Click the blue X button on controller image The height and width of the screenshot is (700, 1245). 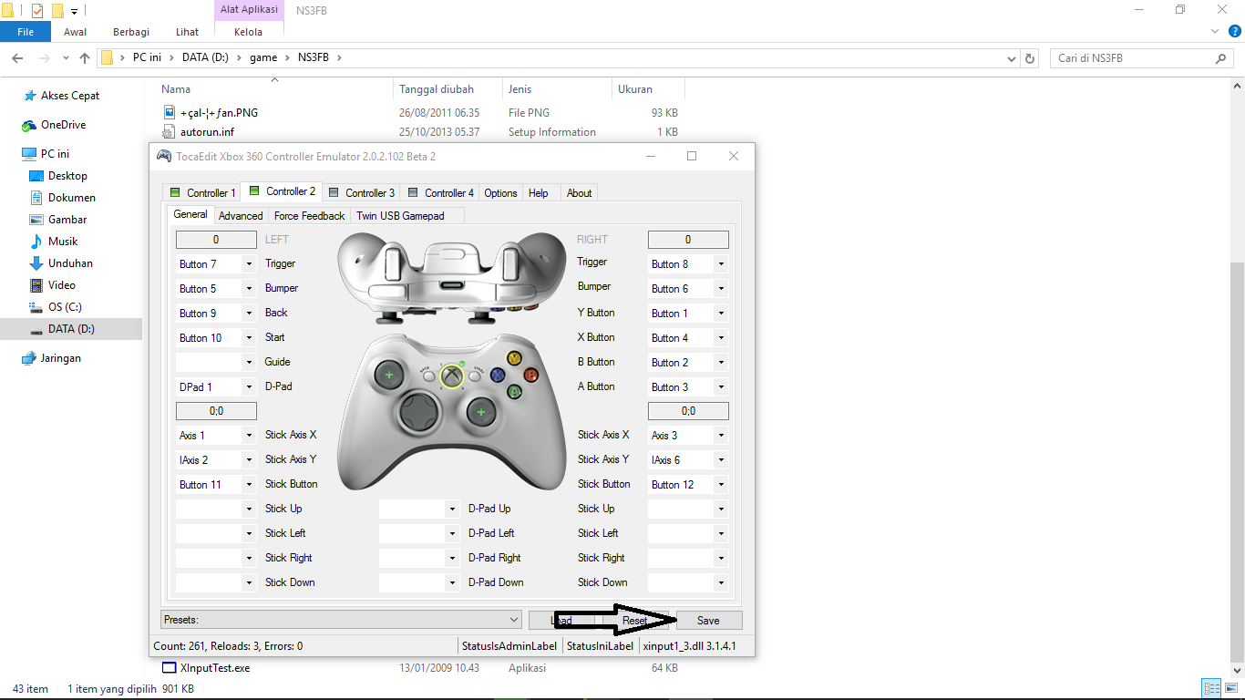(x=498, y=375)
